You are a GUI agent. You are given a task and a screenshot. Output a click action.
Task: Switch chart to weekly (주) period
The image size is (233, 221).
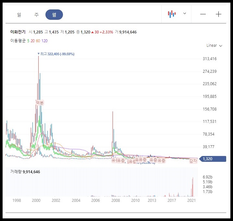coord(36,15)
